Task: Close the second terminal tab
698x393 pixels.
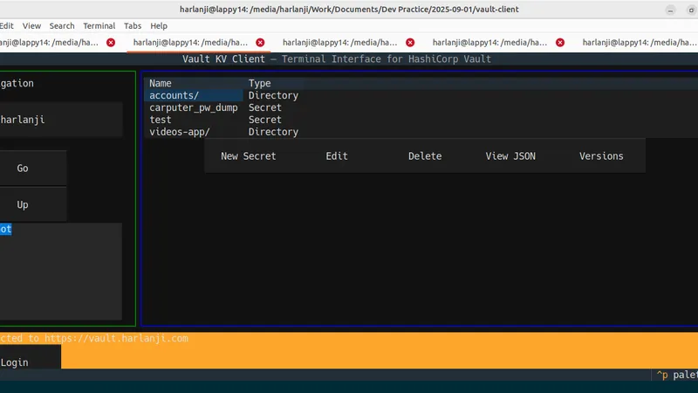Action: pos(260,42)
